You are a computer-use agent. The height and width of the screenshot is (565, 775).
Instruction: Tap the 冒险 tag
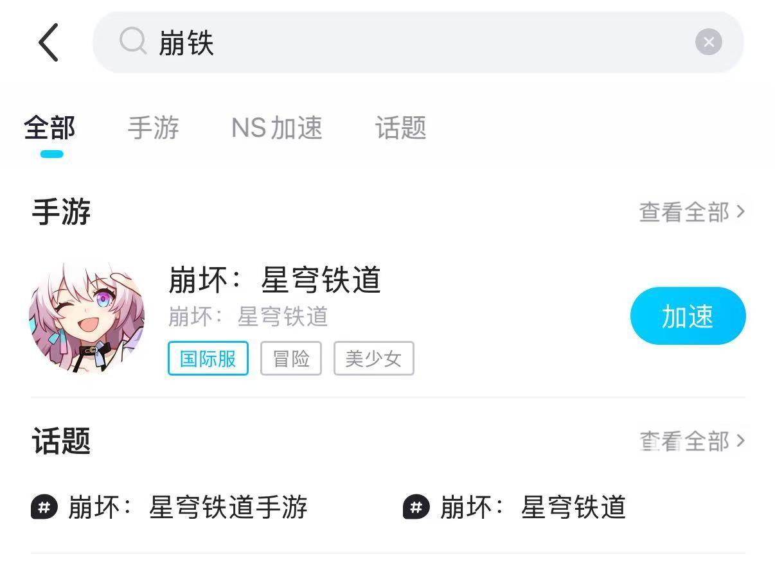coord(291,358)
